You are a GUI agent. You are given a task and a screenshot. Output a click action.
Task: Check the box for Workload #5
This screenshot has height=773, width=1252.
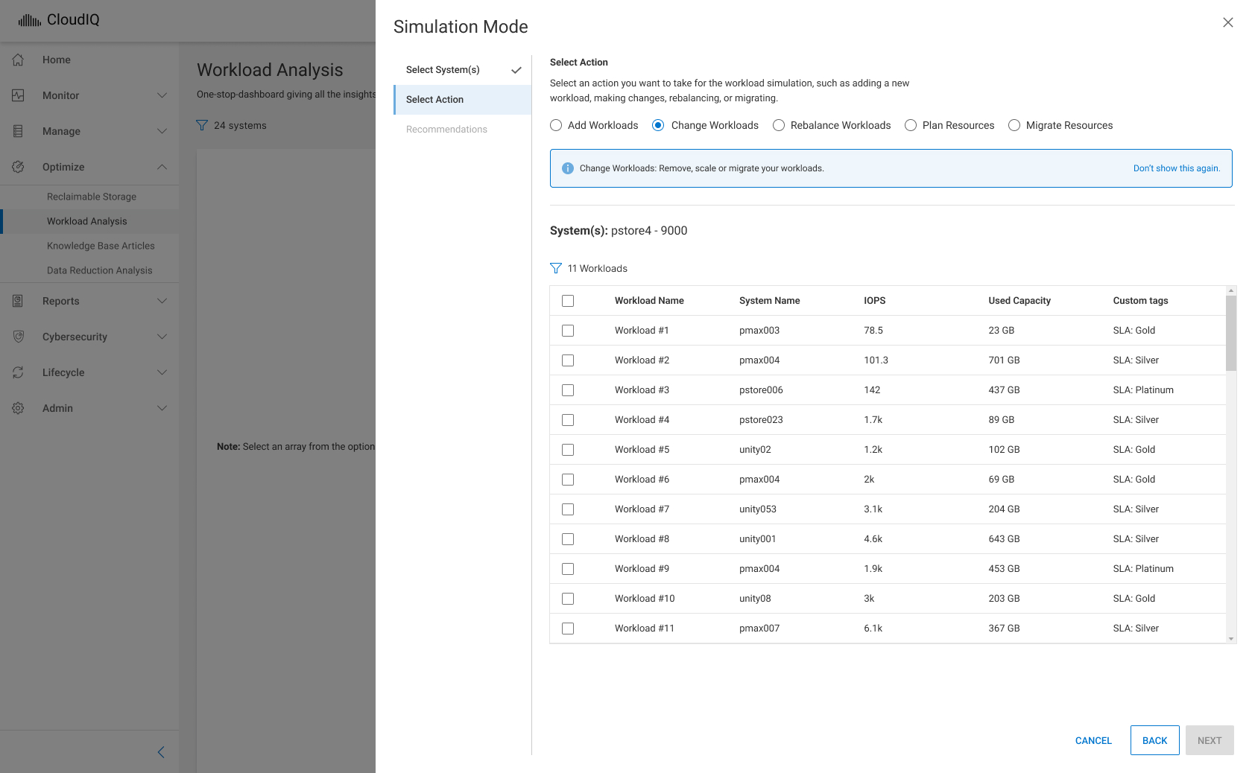pyautogui.click(x=568, y=450)
